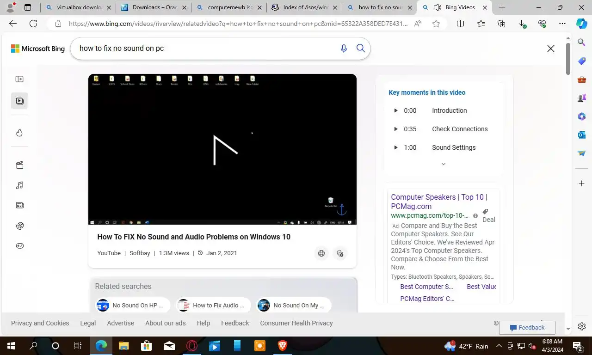
Task: Switch to the virtualbox download tab
Action: [x=78, y=7]
